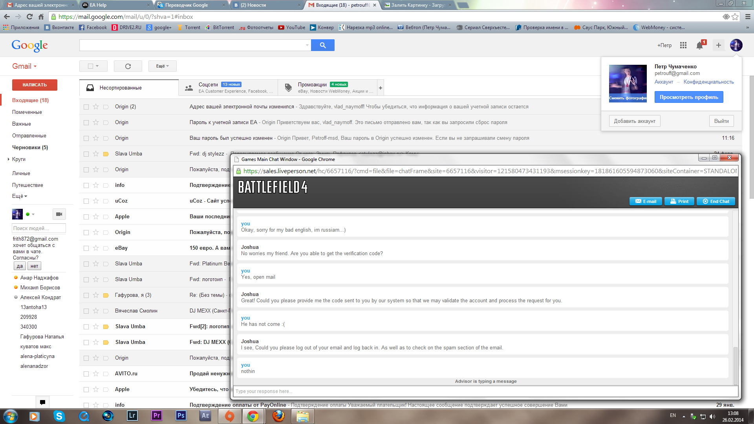Image resolution: width=754 pixels, height=424 pixels.
Task: Open Photoshop from the taskbar
Action: click(181, 416)
